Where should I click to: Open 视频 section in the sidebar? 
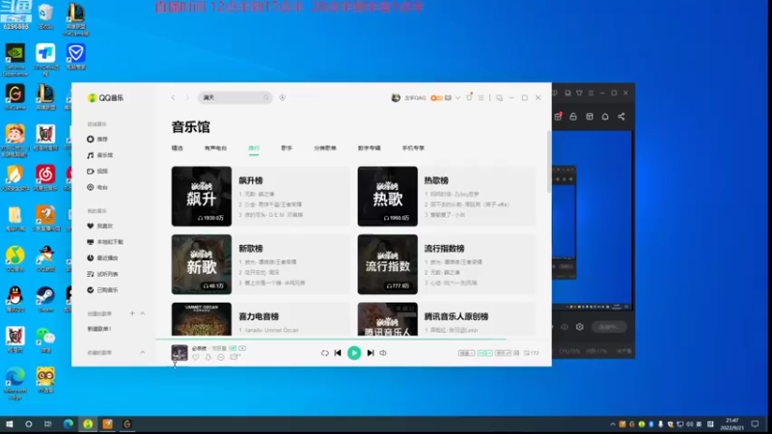[97, 172]
